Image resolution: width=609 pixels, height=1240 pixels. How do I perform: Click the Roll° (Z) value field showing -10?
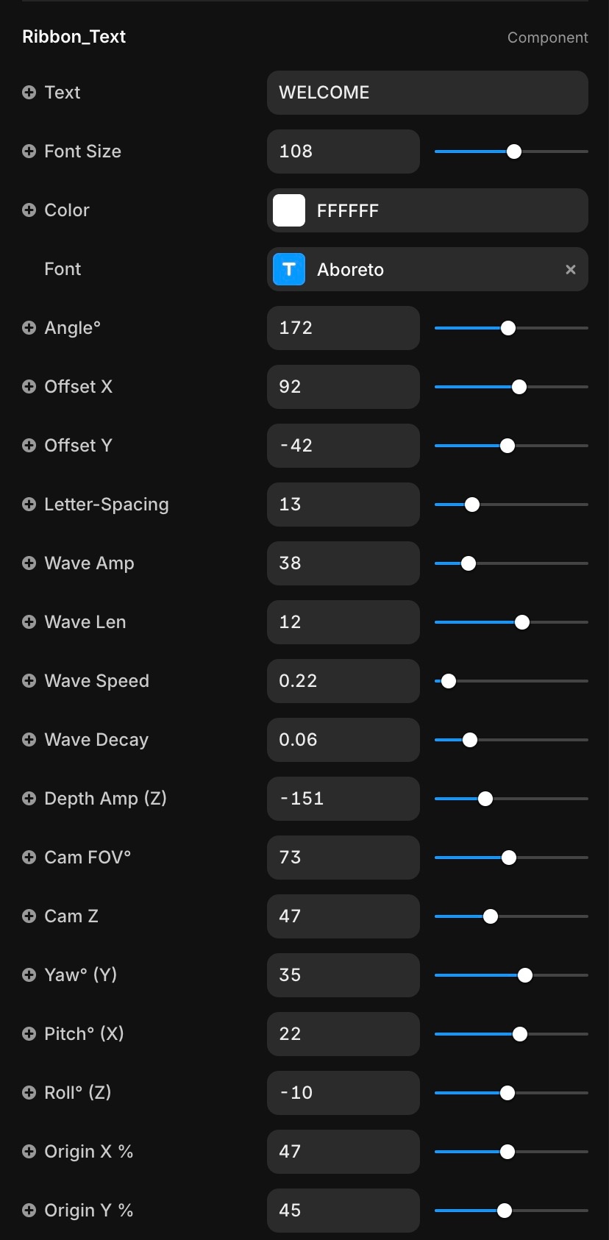pyautogui.click(x=343, y=1093)
